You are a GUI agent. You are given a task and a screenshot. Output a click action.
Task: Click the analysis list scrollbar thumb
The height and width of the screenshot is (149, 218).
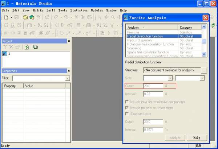204,41
